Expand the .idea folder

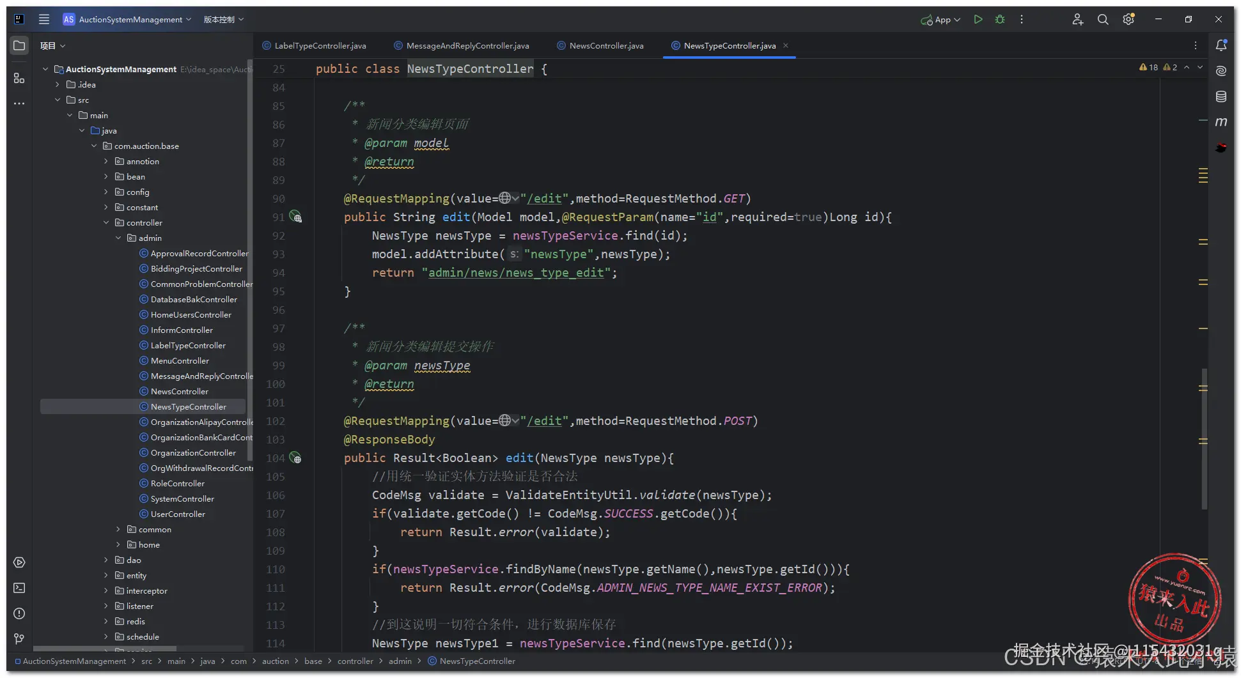point(57,84)
